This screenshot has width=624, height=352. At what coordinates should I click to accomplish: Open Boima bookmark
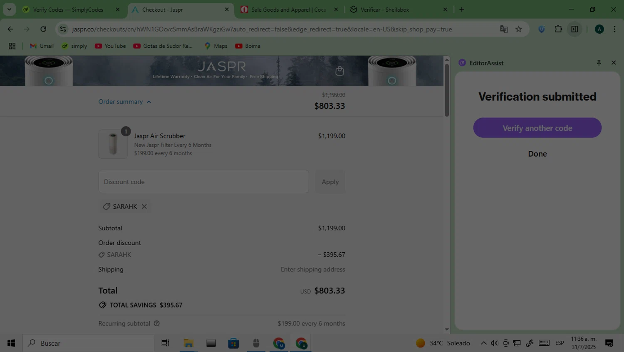tap(248, 46)
